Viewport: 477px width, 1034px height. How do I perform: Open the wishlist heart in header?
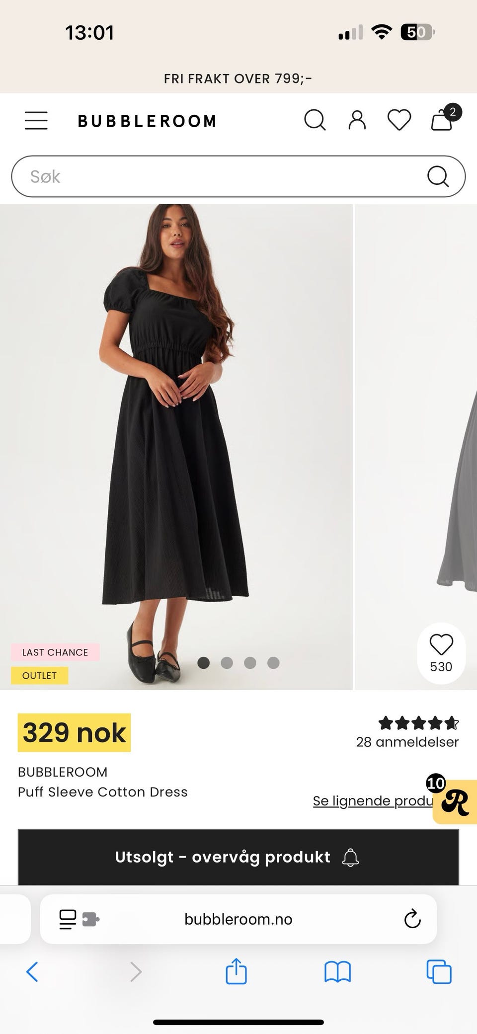[x=399, y=120]
